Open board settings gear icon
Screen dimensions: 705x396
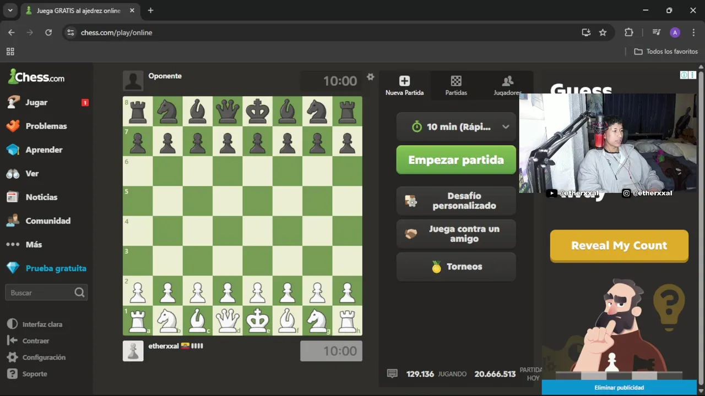[370, 76]
